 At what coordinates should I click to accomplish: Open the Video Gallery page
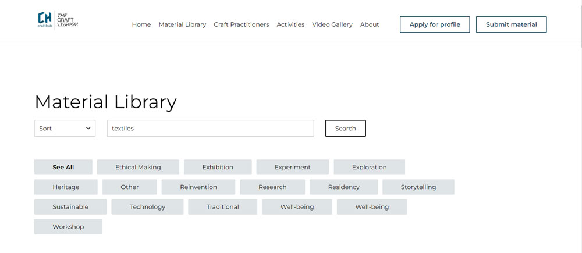point(332,24)
